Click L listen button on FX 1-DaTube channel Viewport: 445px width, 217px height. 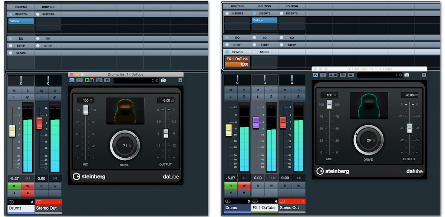pos(258,96)
